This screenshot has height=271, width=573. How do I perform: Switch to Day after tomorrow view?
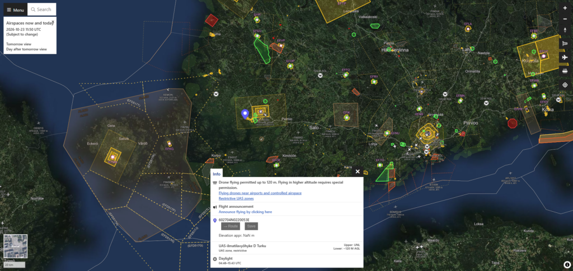(26, 49)
